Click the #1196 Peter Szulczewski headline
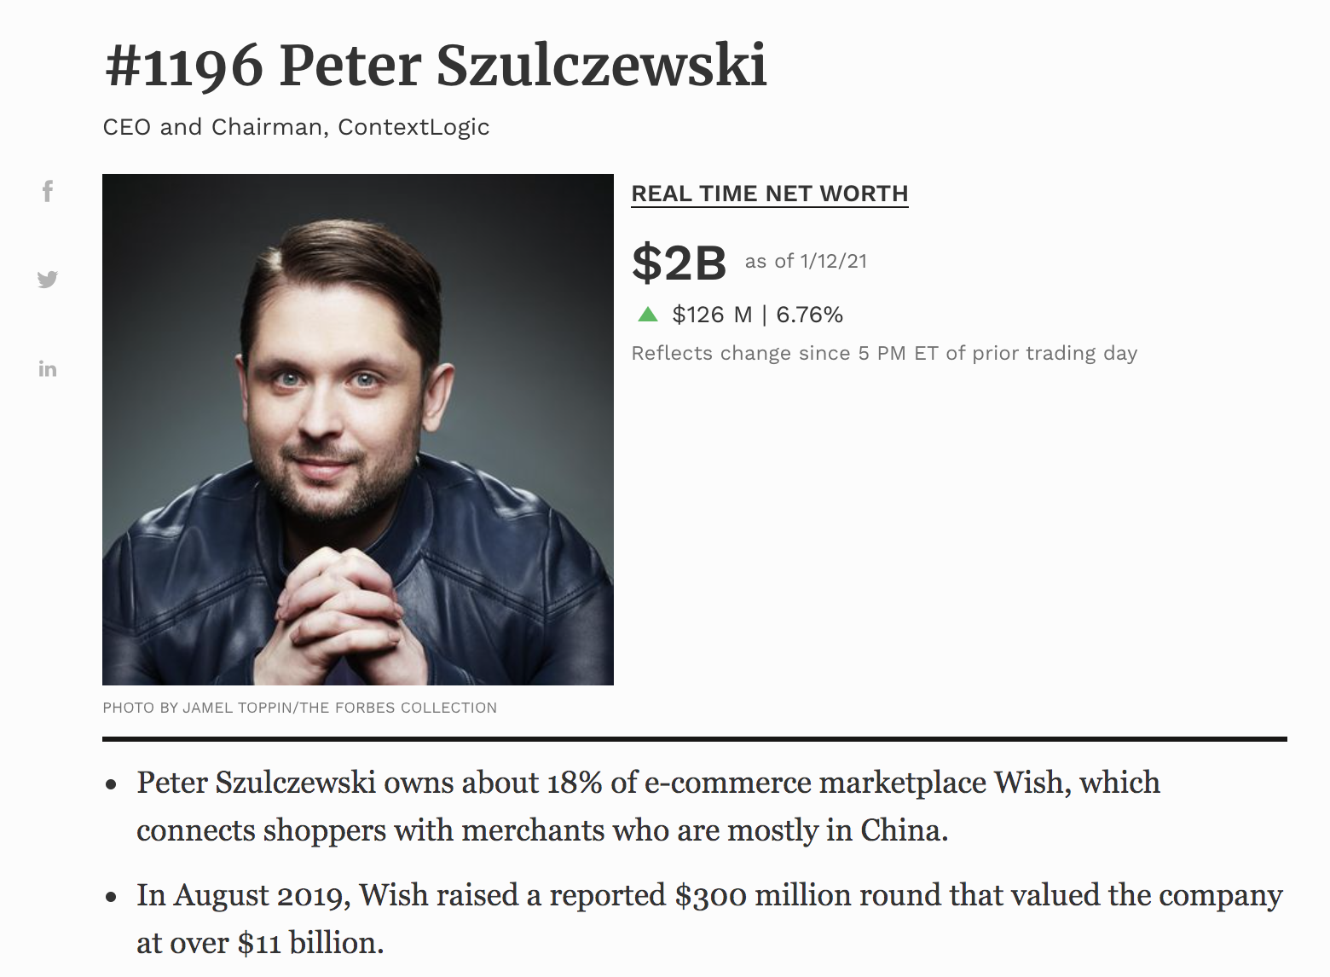 [x=436, y=66]
